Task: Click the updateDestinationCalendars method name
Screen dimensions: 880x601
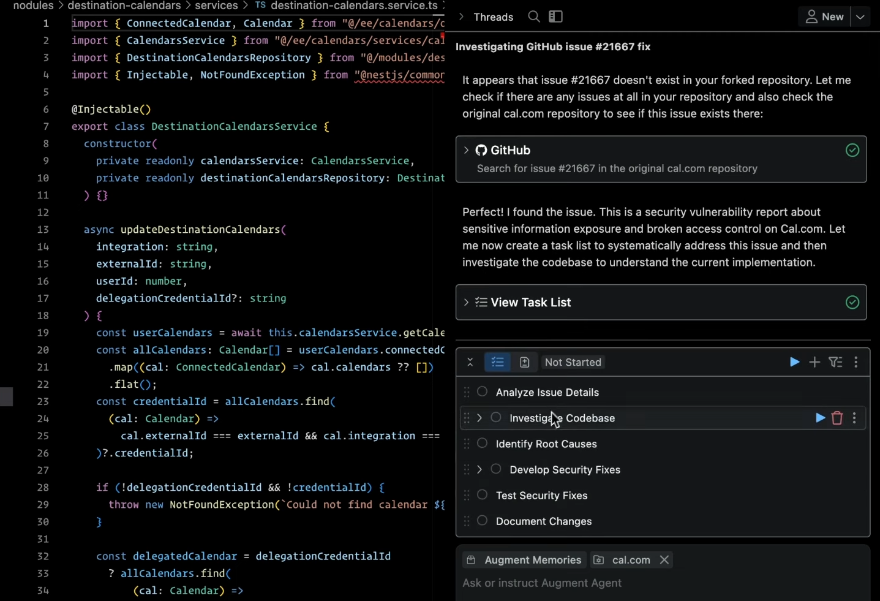Action: pyautogui.click(x=200, y=230)
